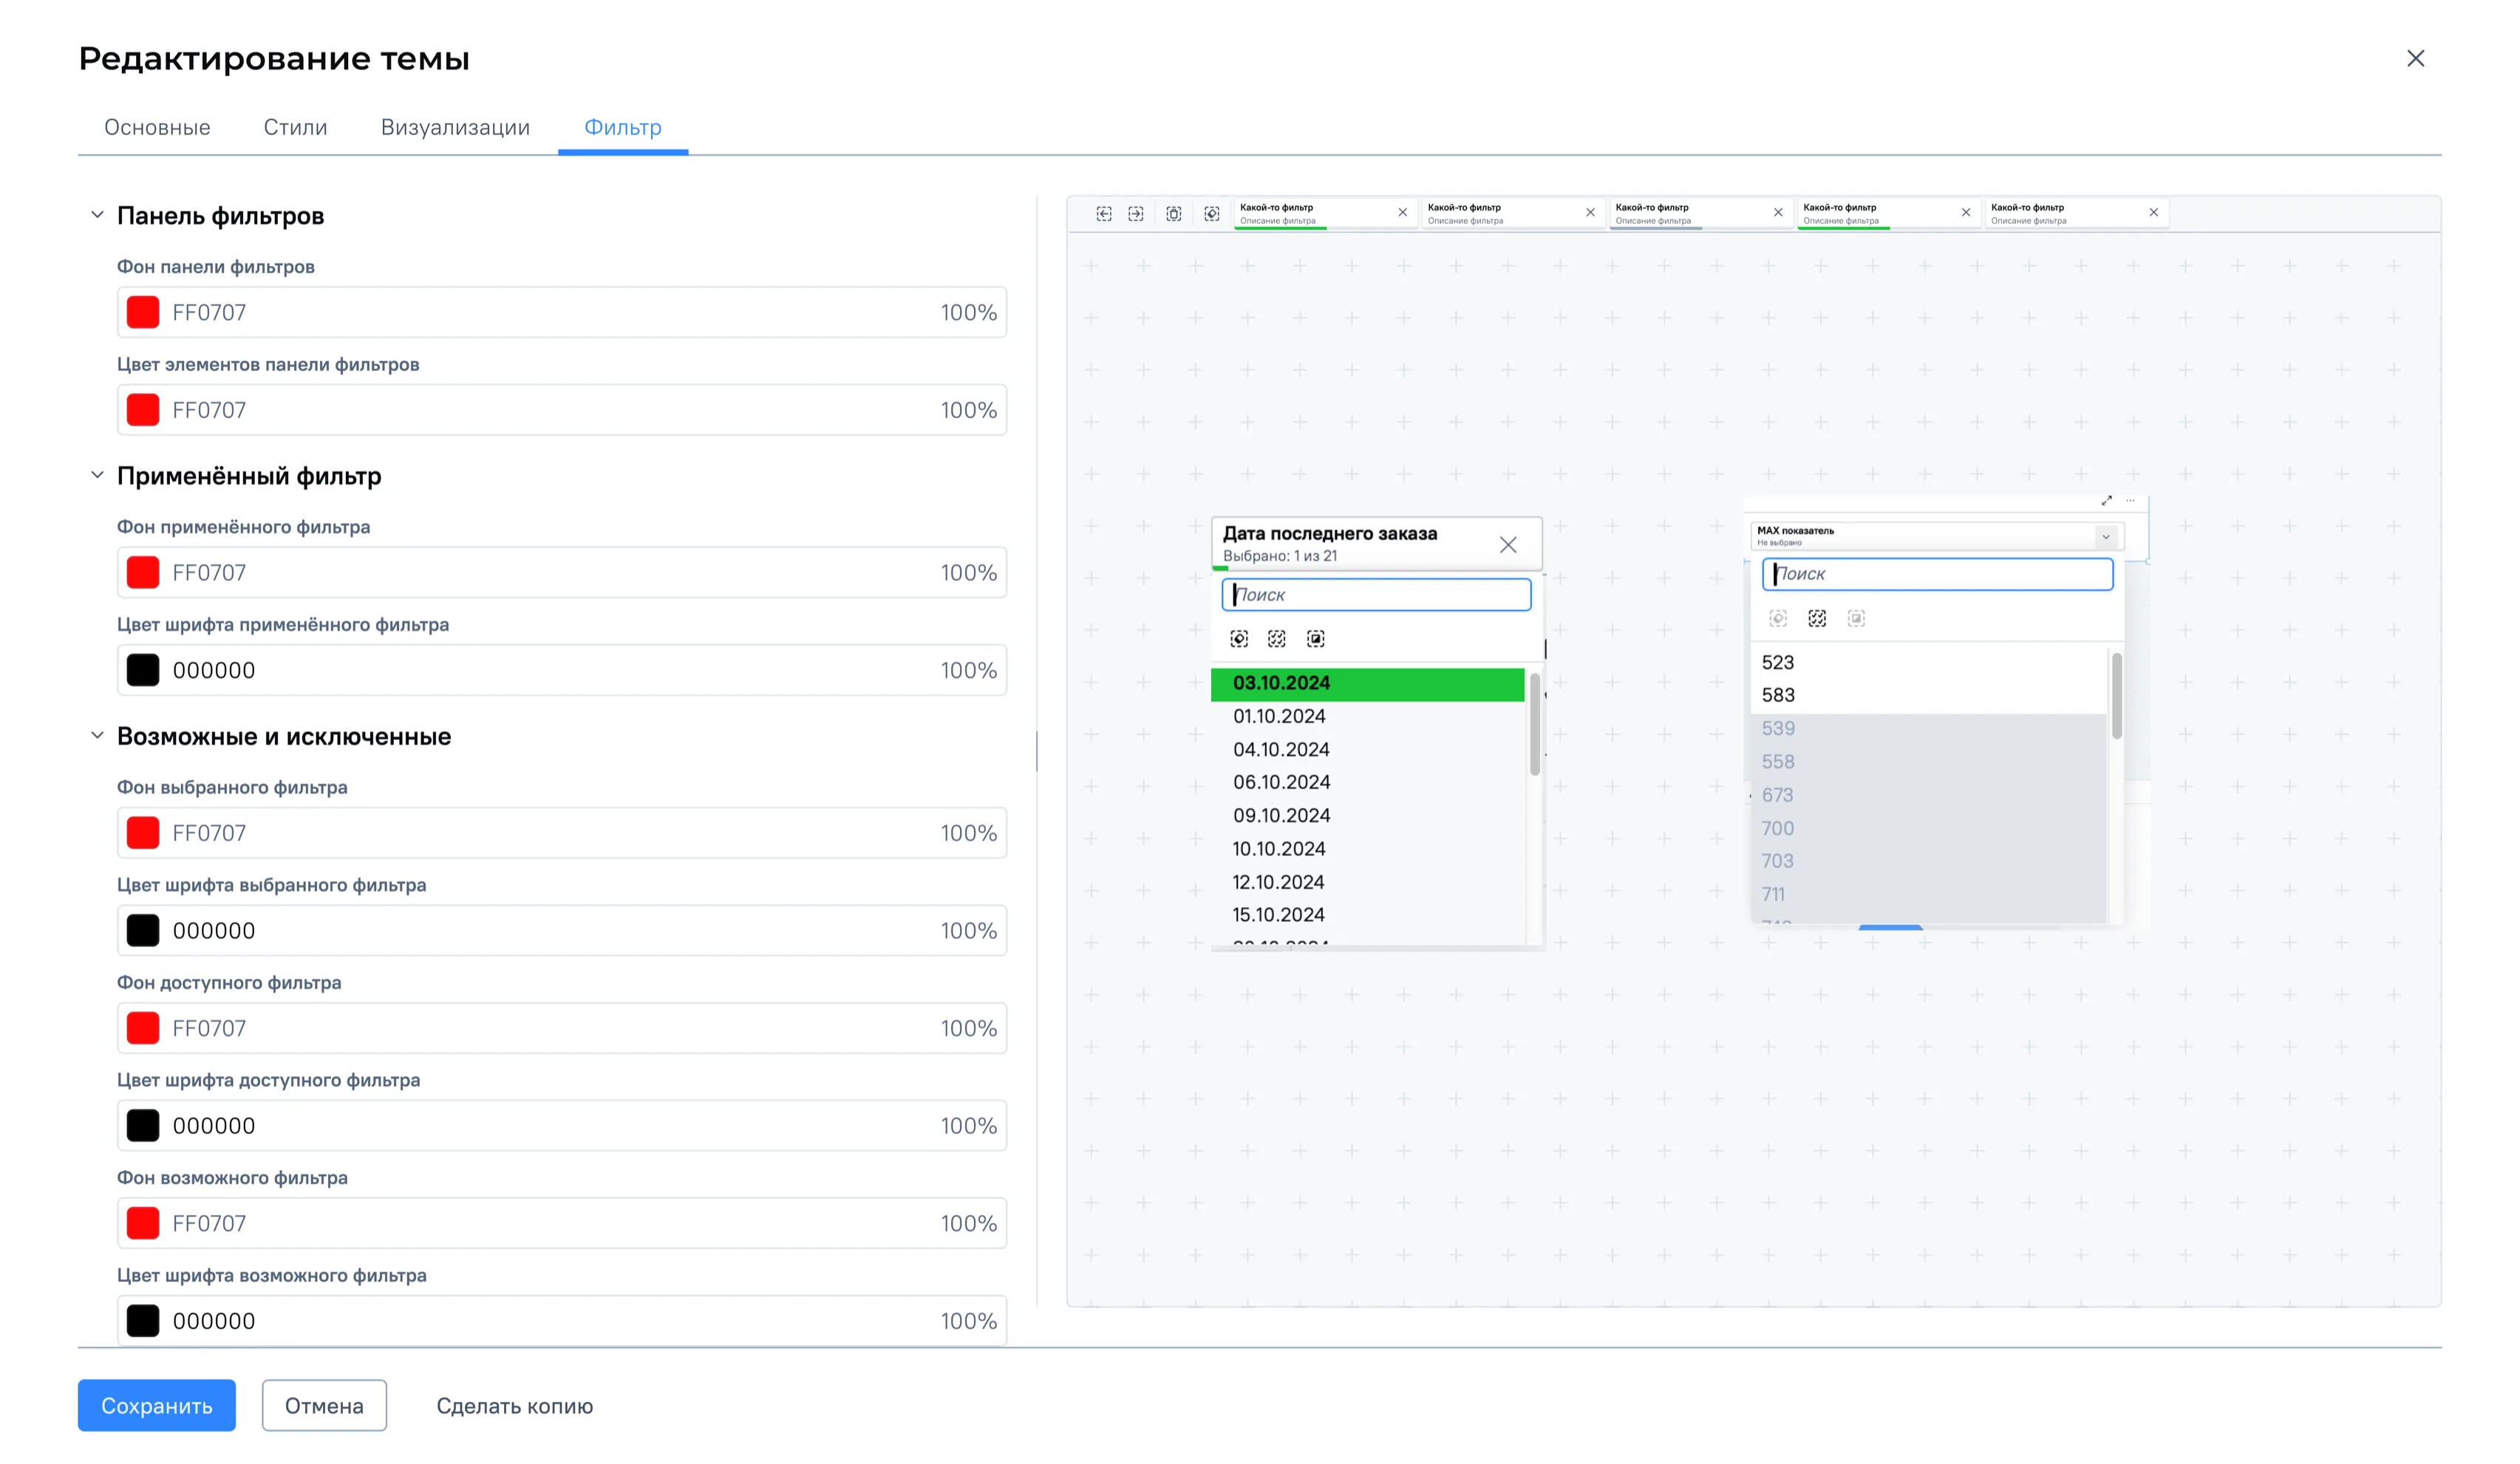This screenshot has height=1464, width=2520.
Task: Open the 'Визуализации' tab
Action: coord(455,128)
